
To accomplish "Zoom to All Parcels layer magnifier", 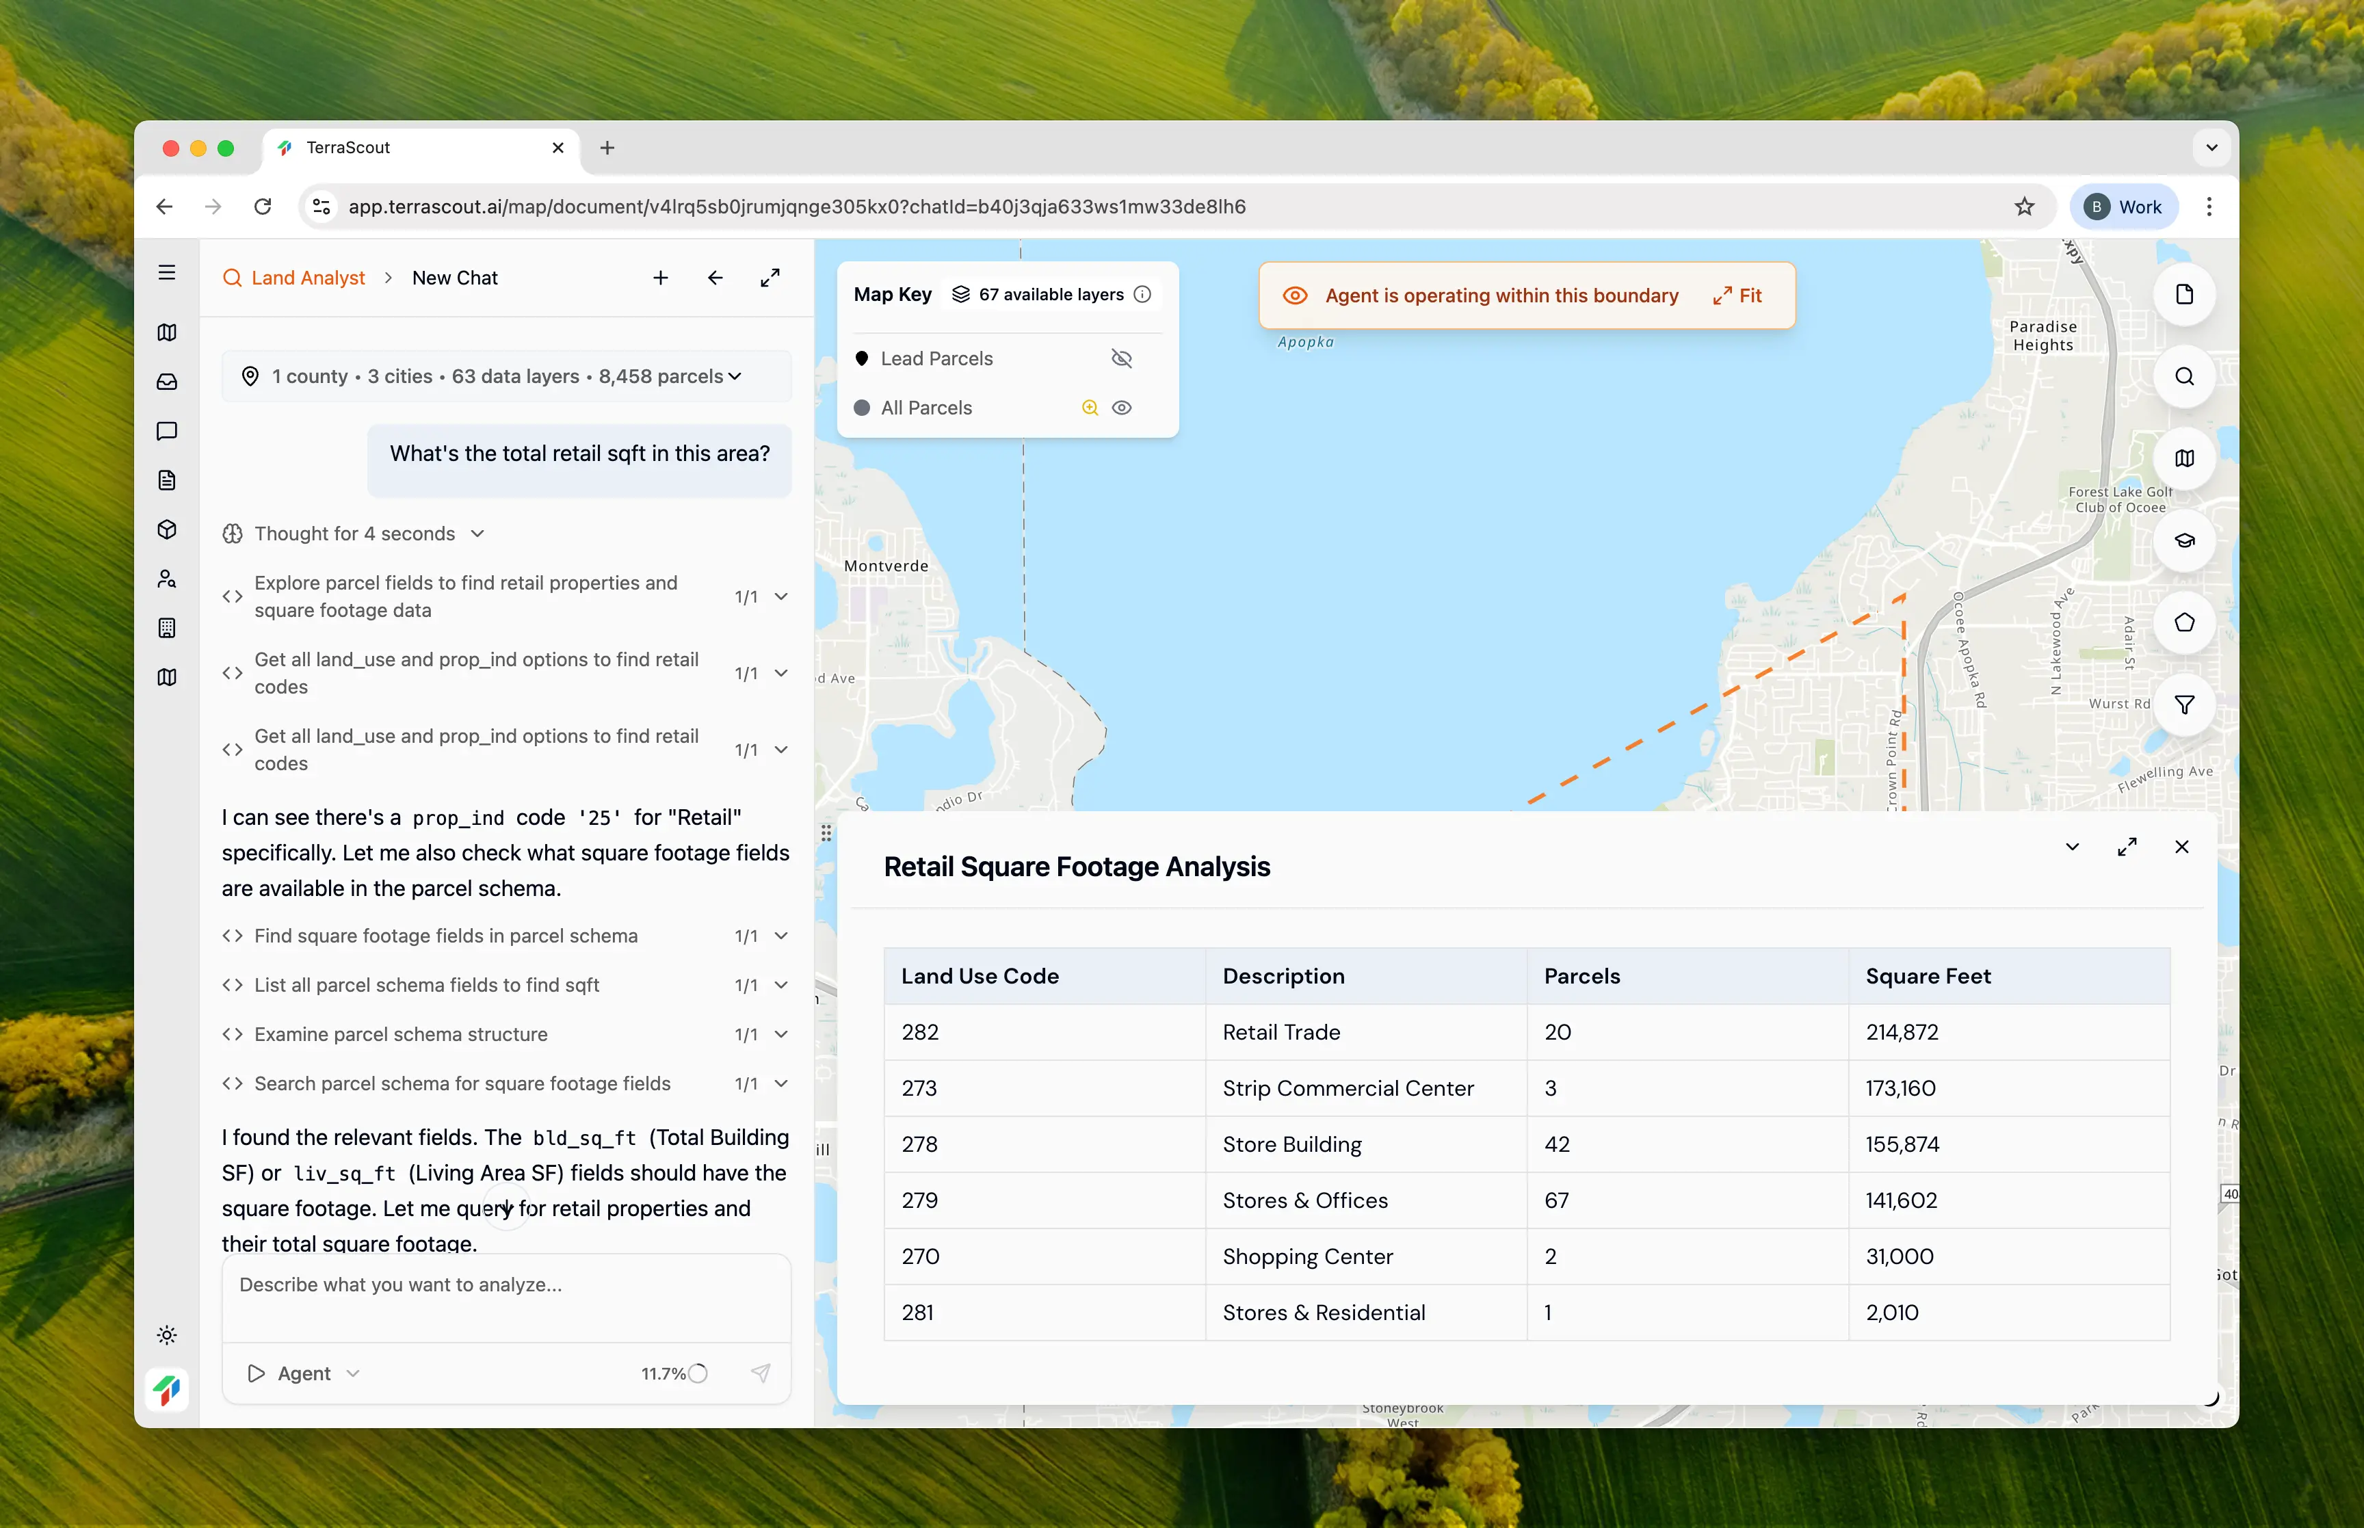I will (1089, 408).
